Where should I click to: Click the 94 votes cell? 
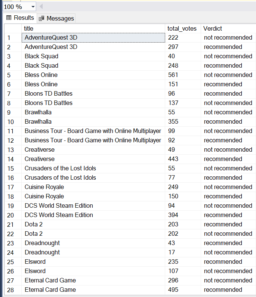(x=183, y=206)
